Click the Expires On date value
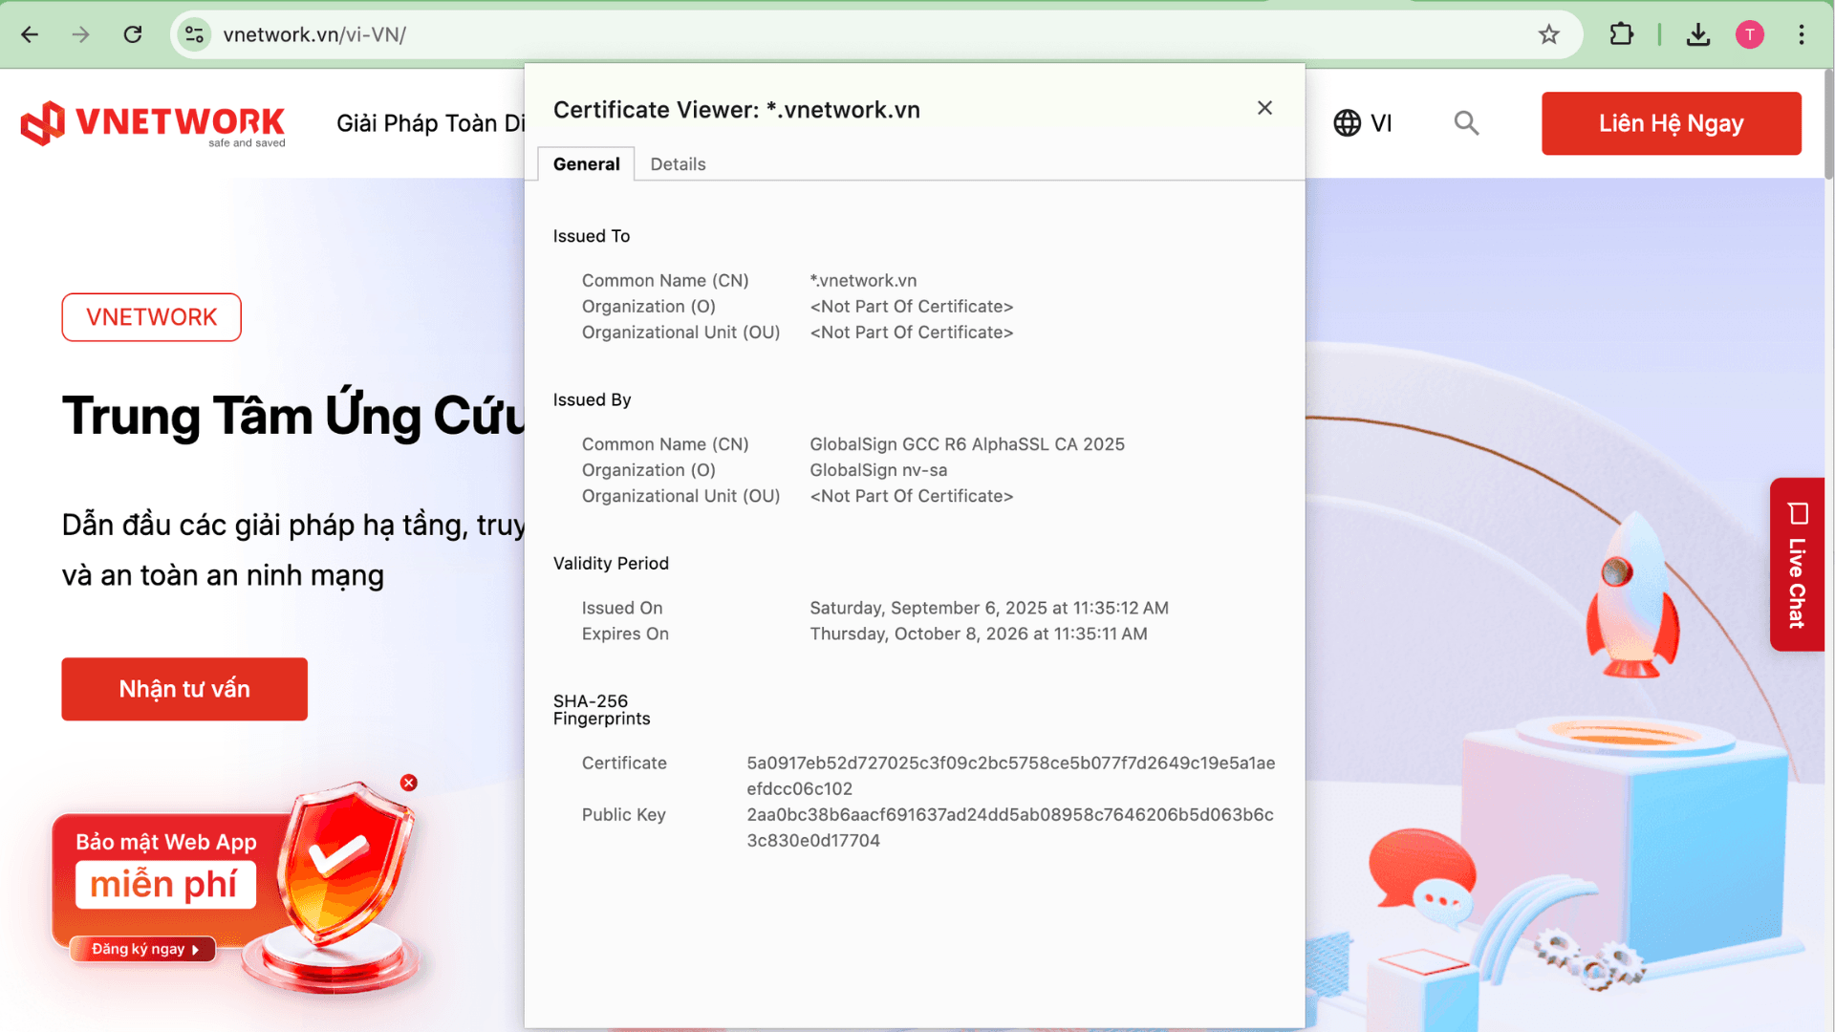This screenshot has width=1835, height=1032. point(979,634)
